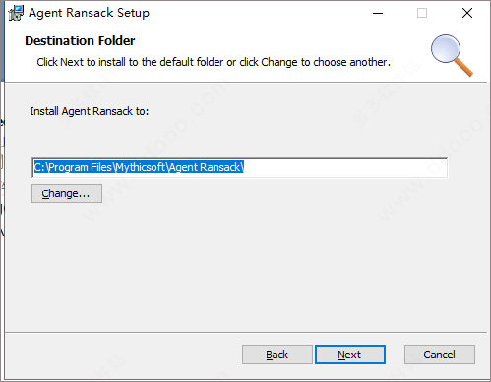Screen dimensions: 491x382
Task: Click the highlighted install path text
Action: pyautogui.click(x=139, y=167)
